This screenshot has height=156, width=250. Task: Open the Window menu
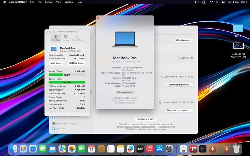(x=69, y=2)
